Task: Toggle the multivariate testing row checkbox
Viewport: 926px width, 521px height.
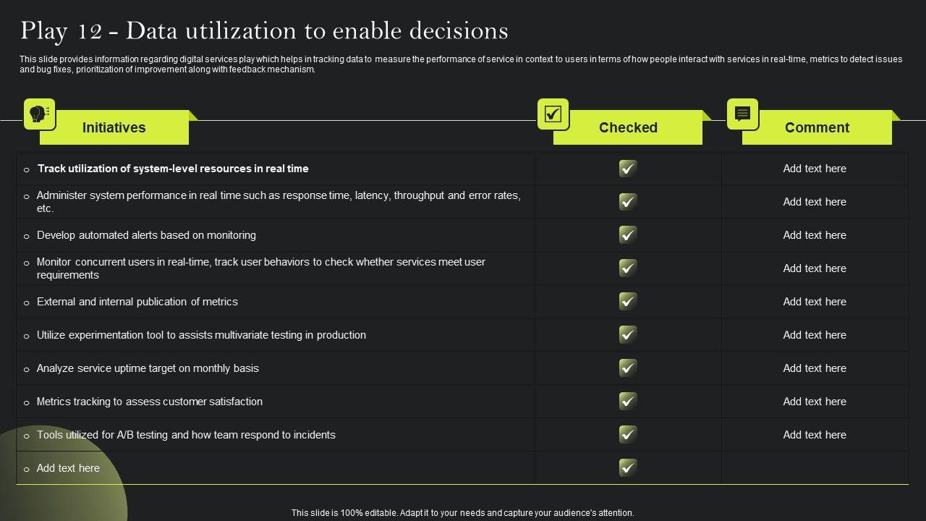Action: [x=628, y=335]
